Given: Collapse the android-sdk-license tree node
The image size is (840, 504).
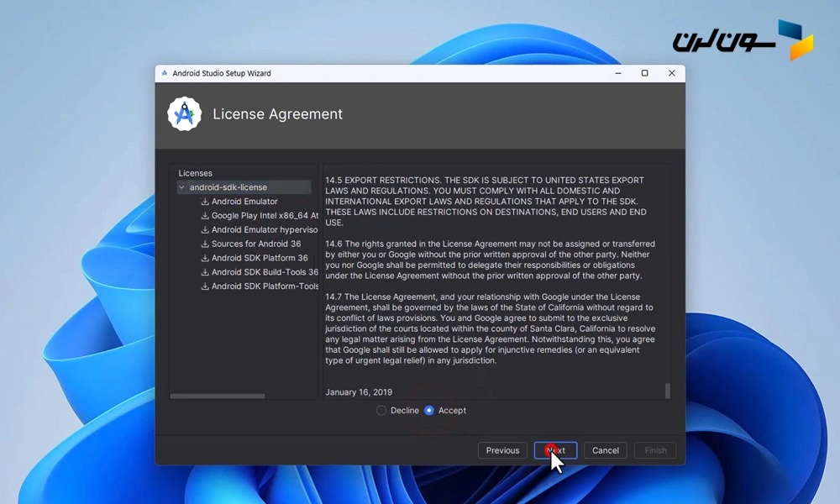Looking at the screenshot, I should (x=181, y=187).
